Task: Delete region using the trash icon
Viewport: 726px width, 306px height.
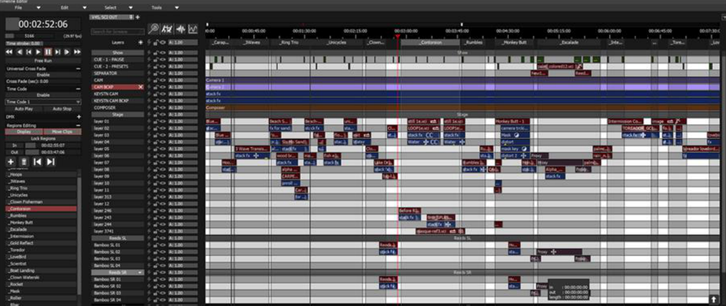Action: pos(24,161)
